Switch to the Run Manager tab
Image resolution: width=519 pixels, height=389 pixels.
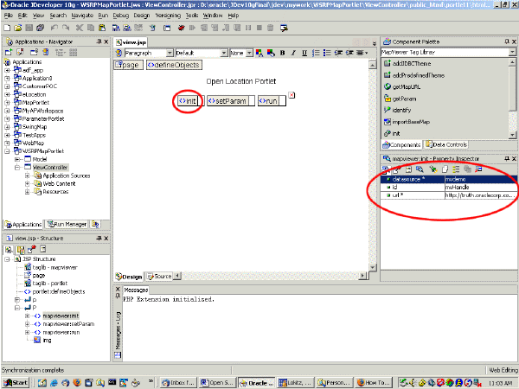(x=67, y=224)
